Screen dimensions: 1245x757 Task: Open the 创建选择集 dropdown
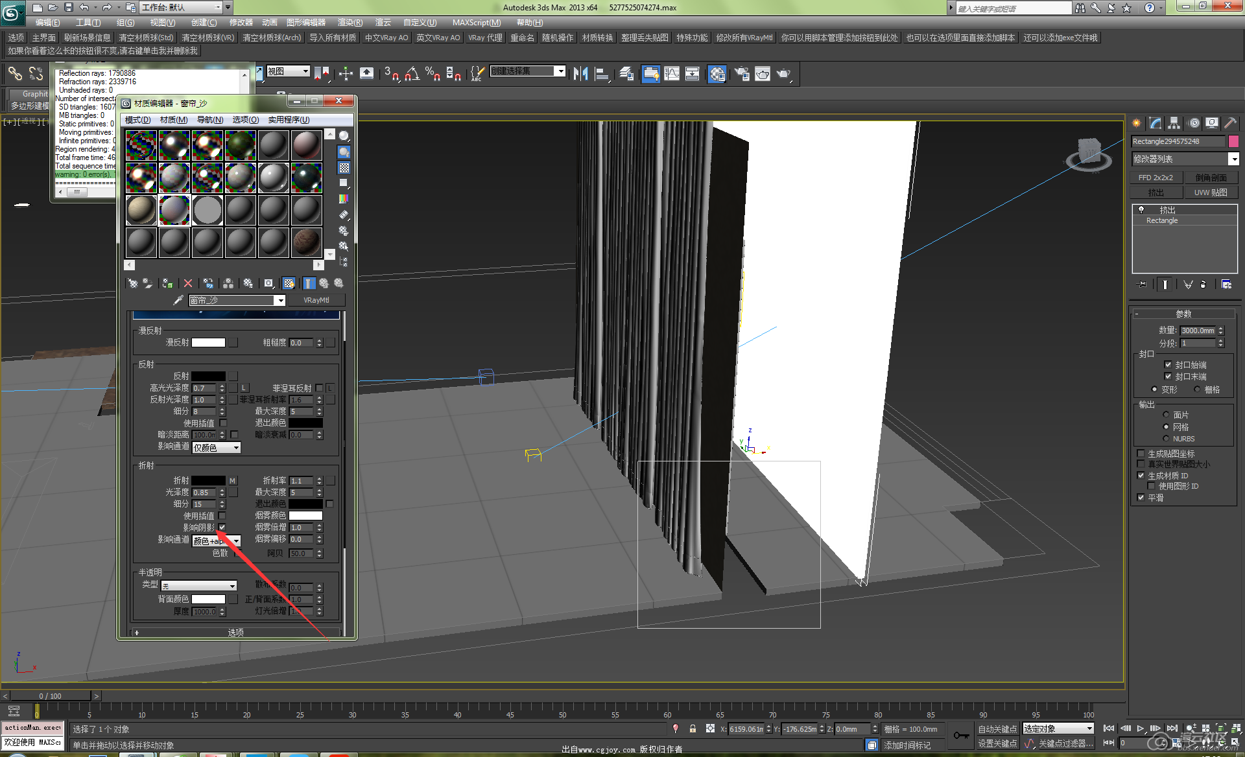pos(528,71)
